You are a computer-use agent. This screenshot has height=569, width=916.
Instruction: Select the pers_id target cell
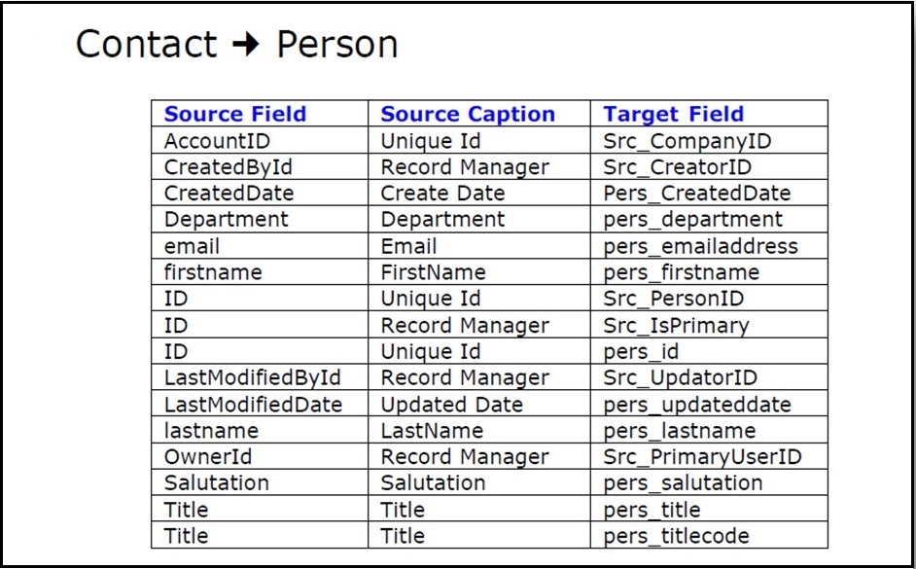pos(709,351)
